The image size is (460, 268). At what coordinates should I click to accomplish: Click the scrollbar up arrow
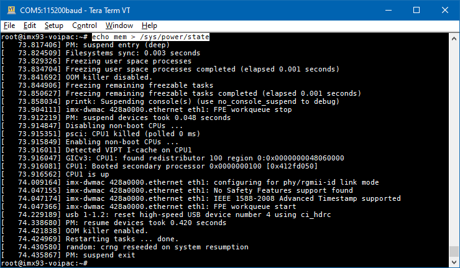(x=454, y=37)
